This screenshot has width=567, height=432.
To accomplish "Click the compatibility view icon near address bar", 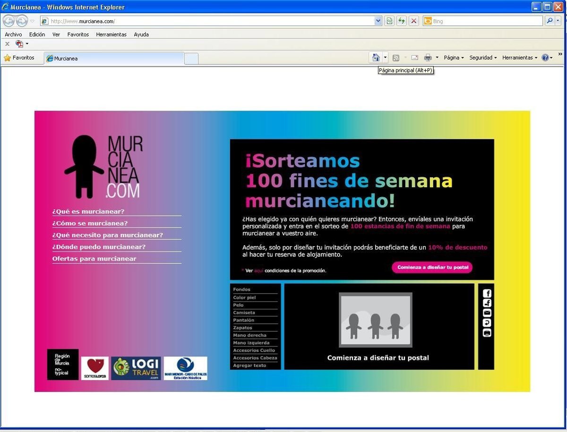I will pos(389,21).
